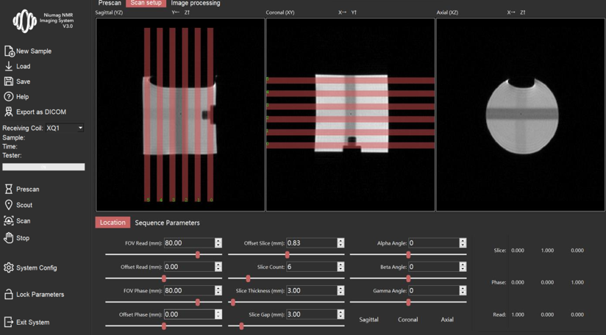Click the New Sample icon
The width and height of the screenshot is (606, 335).
click(x=9, y=51)
